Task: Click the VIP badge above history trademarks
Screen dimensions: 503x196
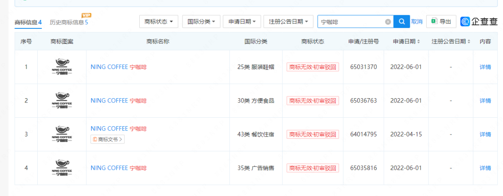Action: click(x=86, y=15)
